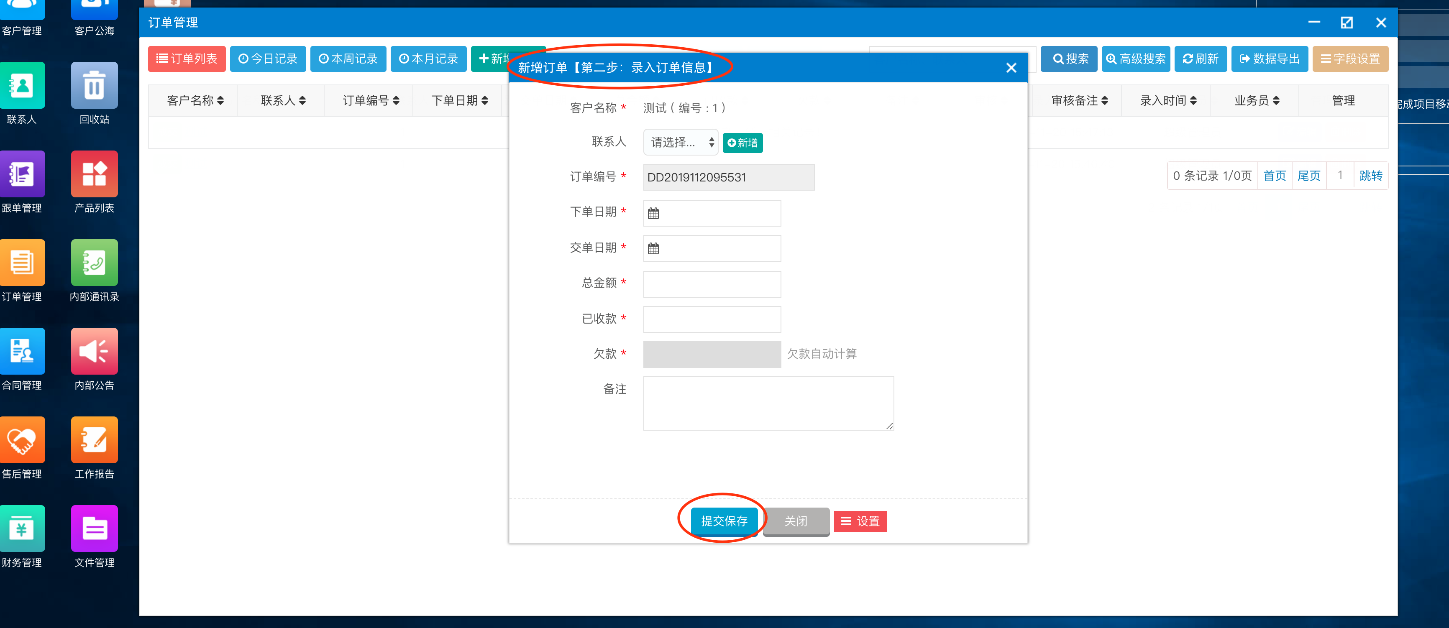
Task: Close the 新增订单 dialog with X
Action: pos(1011,68)
